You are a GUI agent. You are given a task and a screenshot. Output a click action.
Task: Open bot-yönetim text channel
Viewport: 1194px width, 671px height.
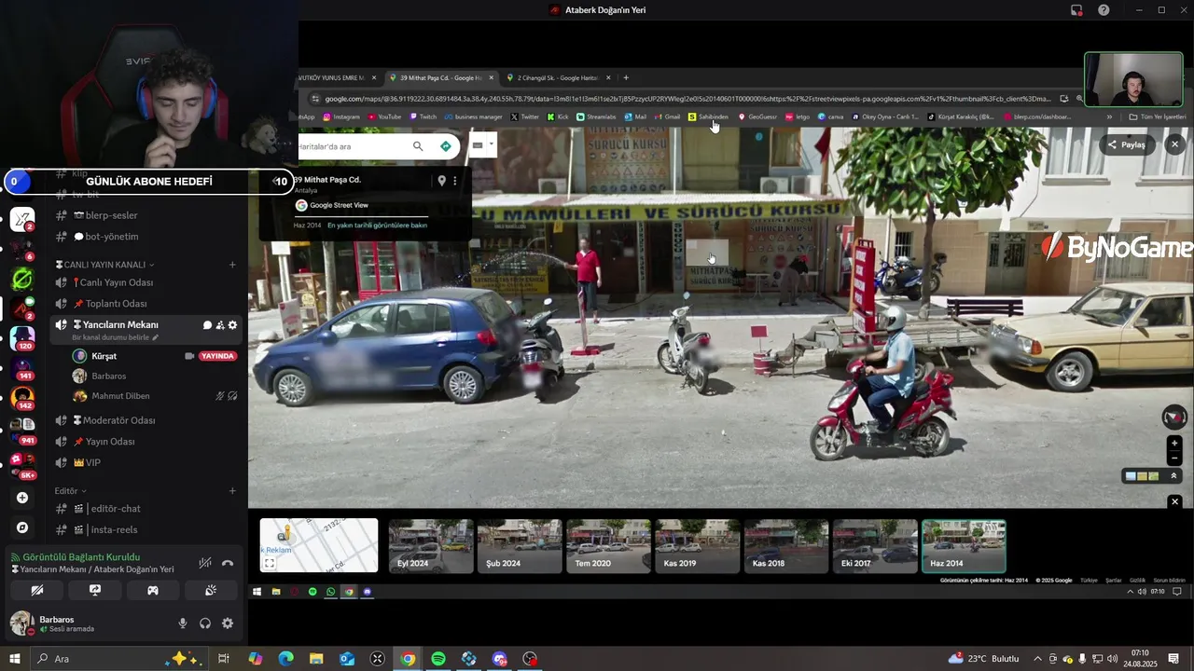[146, 237]
